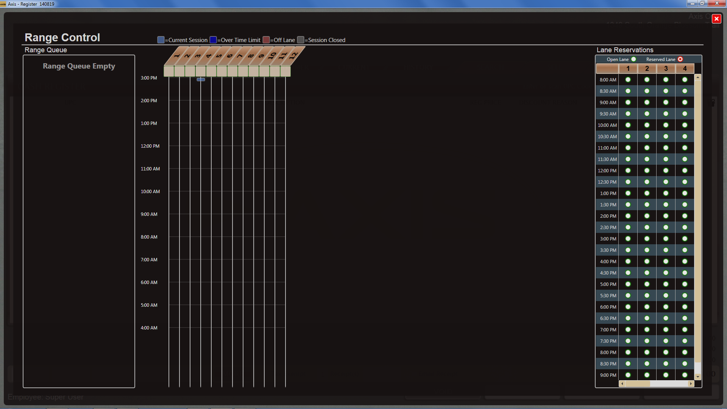727x409 pixels.
Task: Click the Range Control title
Action: pos(62,37)
